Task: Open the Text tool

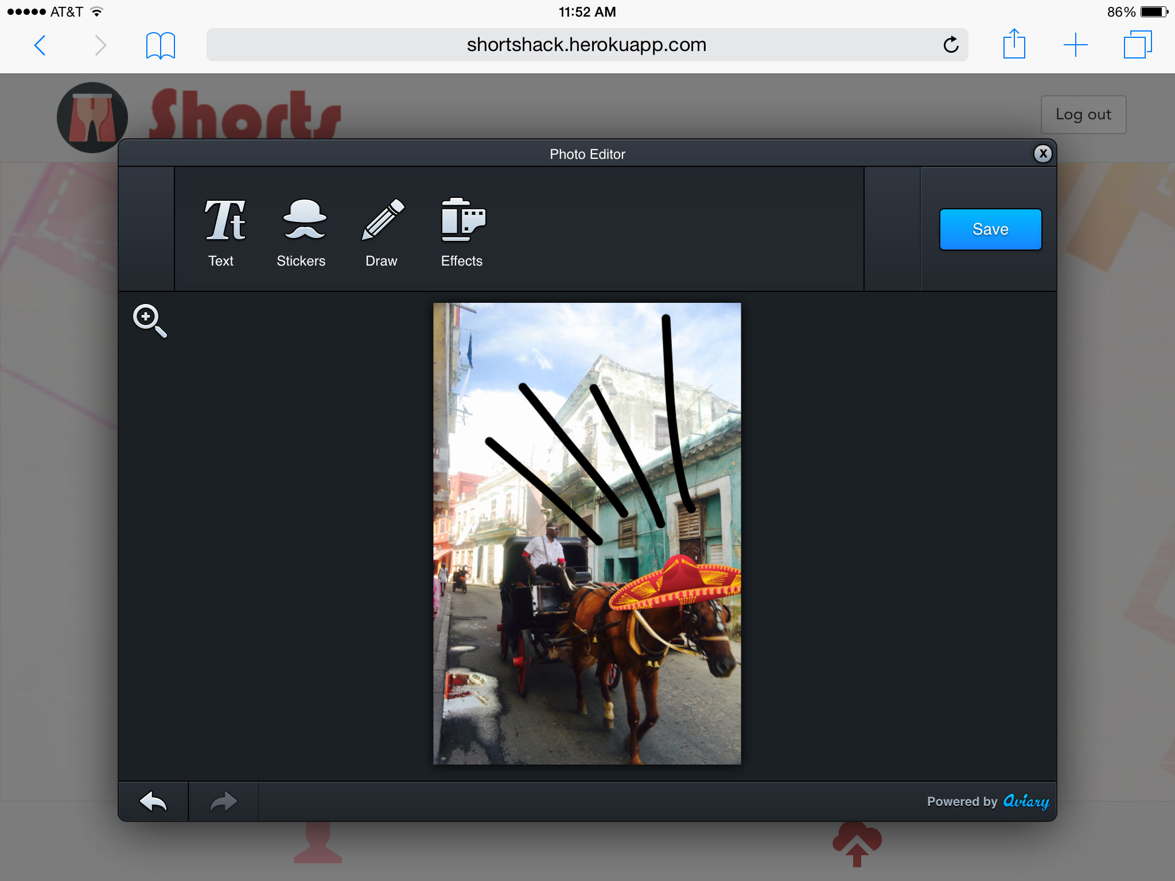Action: pyautogui.click(x=221, y=232)
